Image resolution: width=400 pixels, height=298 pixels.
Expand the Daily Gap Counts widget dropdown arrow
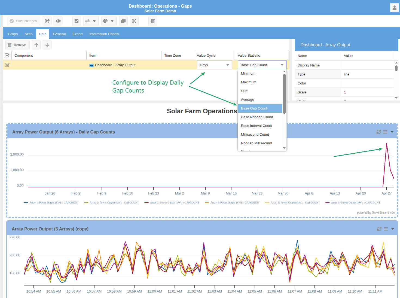coord(392,132)
